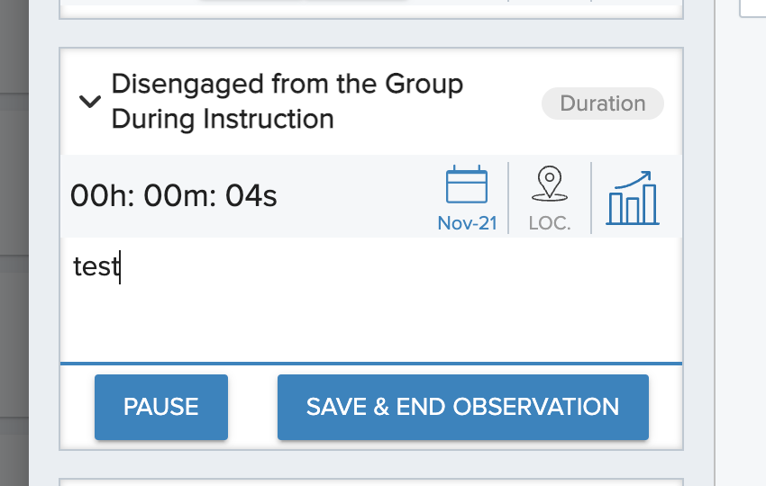Click Save & End Observation
The width and height of the screenshot is (766, 486).
462,407
